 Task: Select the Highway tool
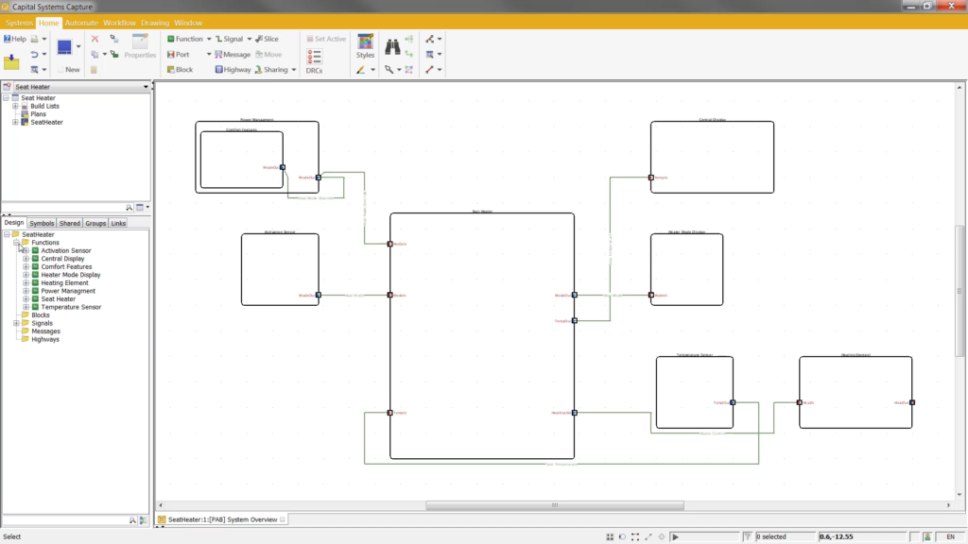point(233,70)
